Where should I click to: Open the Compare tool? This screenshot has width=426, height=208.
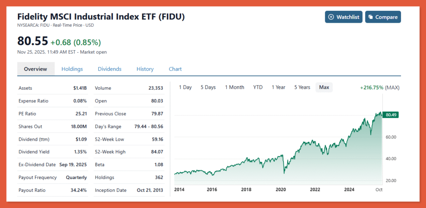(x=383, y=17)
